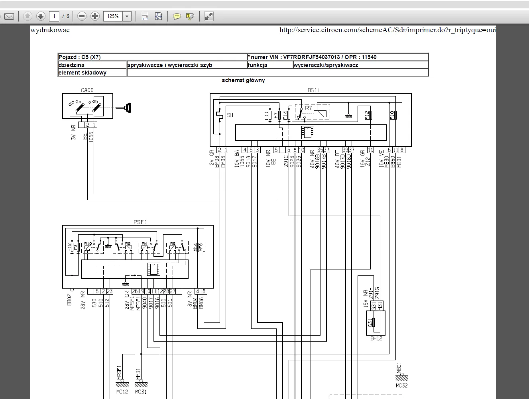Image resolution: width=529 pixels, height=399 pixels.
Task: Click the 'dziedzina' table cell
Action: [92, 65]
